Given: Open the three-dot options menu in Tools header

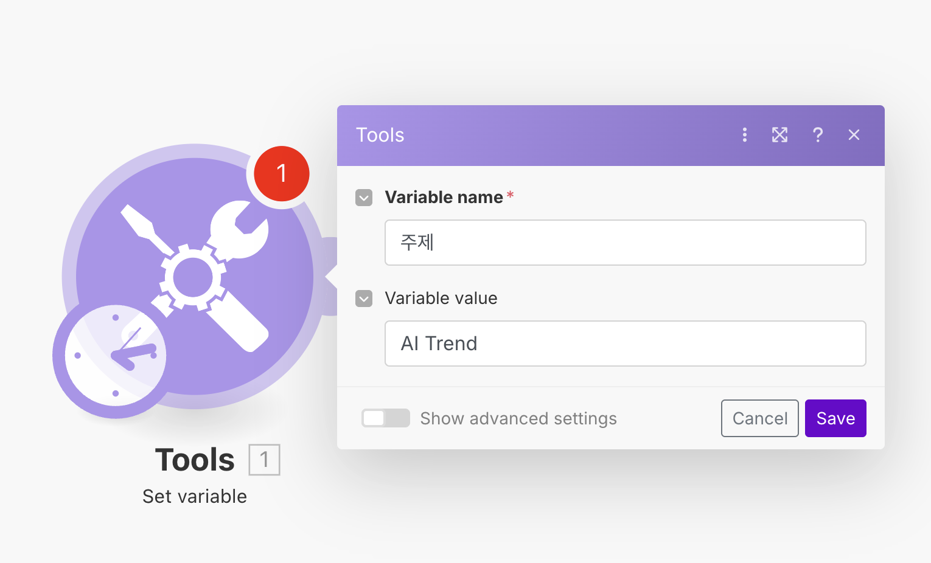Looking at the screenshot, I should click(x=745, y=135).
